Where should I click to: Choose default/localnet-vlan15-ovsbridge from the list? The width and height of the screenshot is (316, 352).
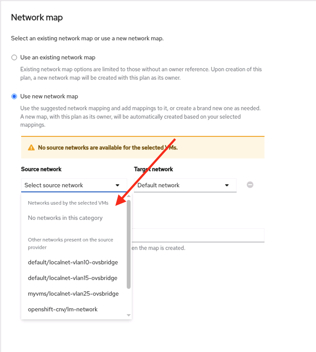73,278
